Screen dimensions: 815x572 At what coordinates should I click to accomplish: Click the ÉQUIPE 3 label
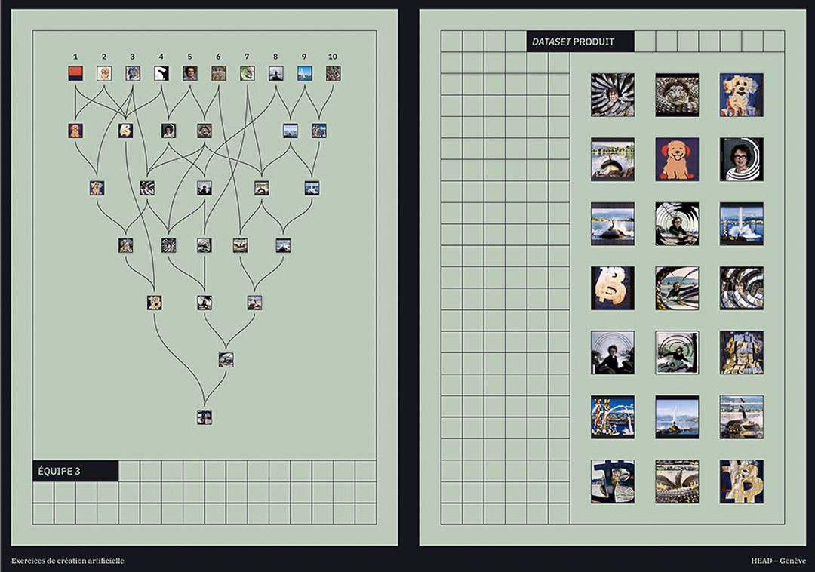(x=75, y=471)
